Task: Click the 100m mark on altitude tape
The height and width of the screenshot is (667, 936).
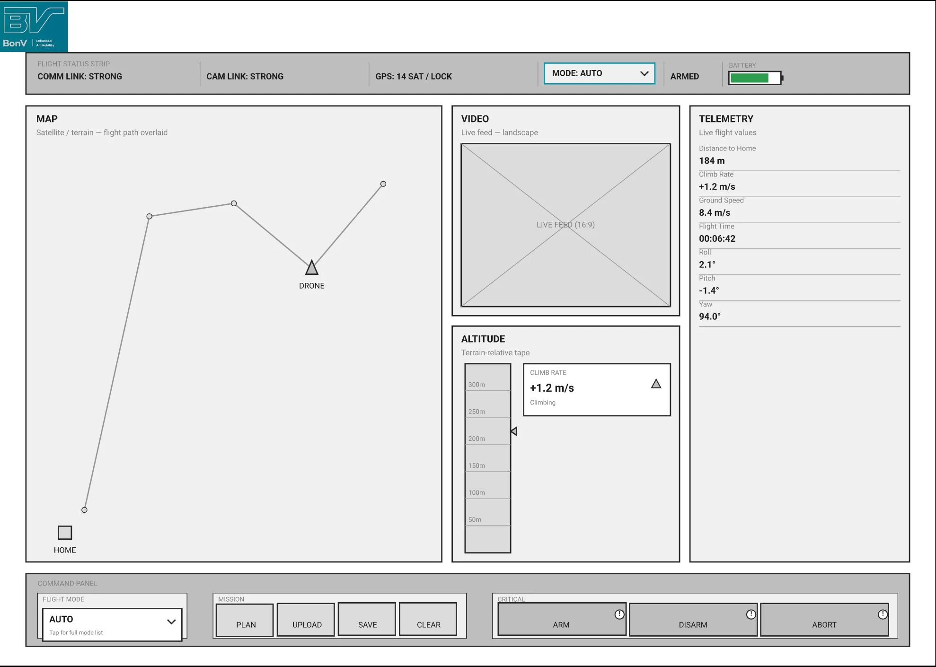Action: point(477,492)
